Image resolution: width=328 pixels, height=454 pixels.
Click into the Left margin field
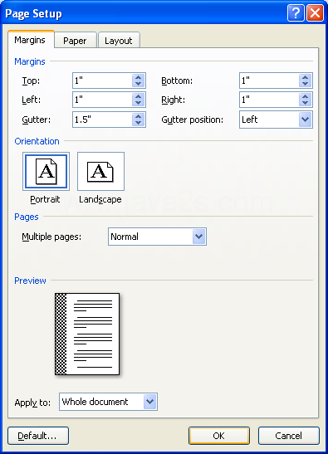pyautogui.click(x=103, y=100)
